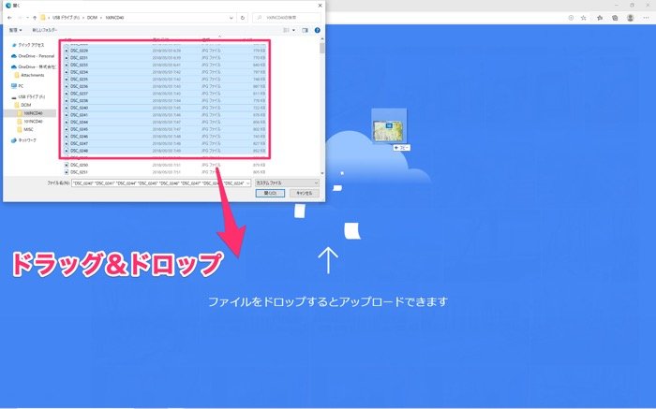656x409 pixels.
Task: Select OneDrive - Personal in the sidebar
Action: point(33,56)
